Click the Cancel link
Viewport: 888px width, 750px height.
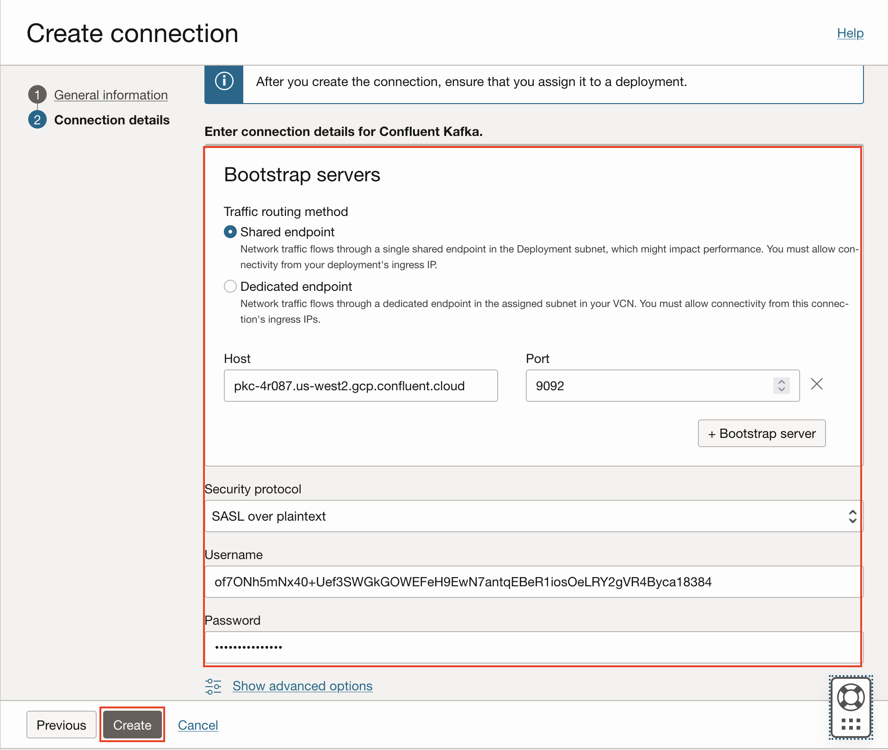(198, 725)
